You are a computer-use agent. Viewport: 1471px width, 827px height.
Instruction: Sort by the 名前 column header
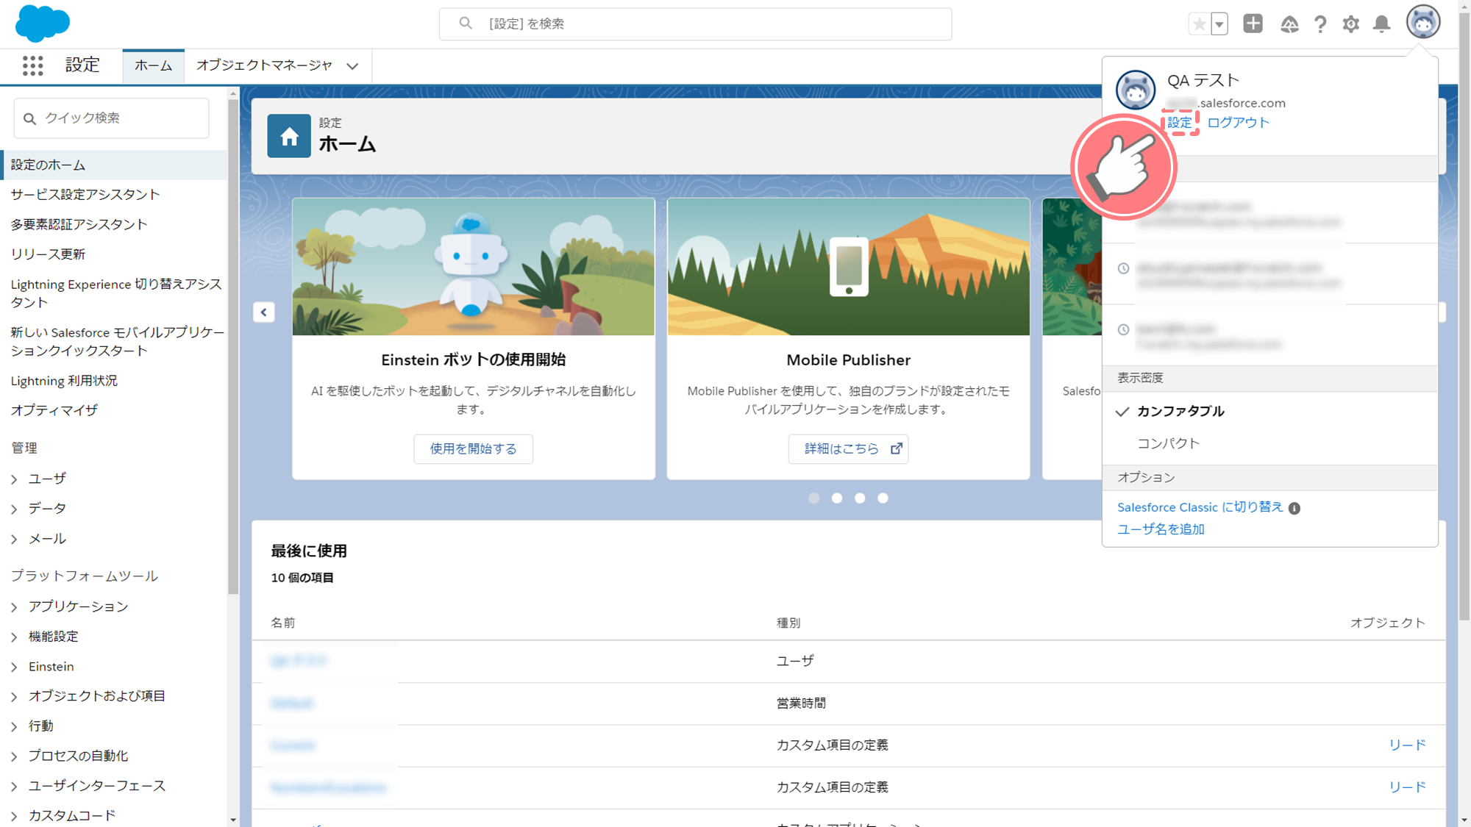tap(283, 623)
